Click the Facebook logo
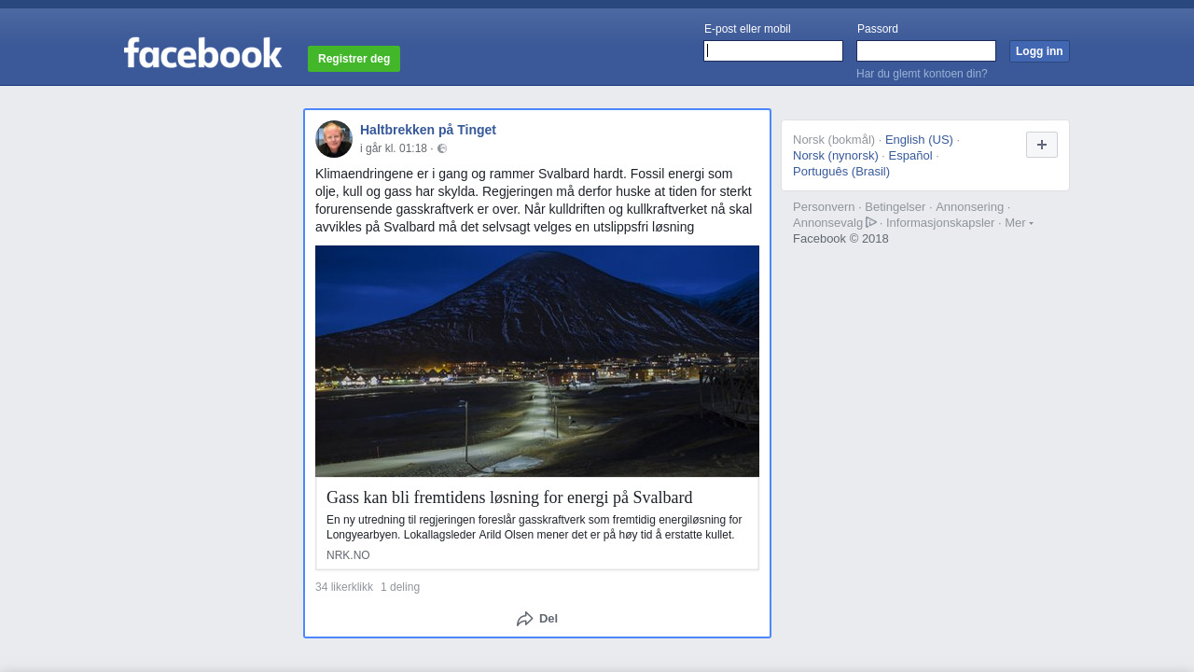 (x=202, y=53)
